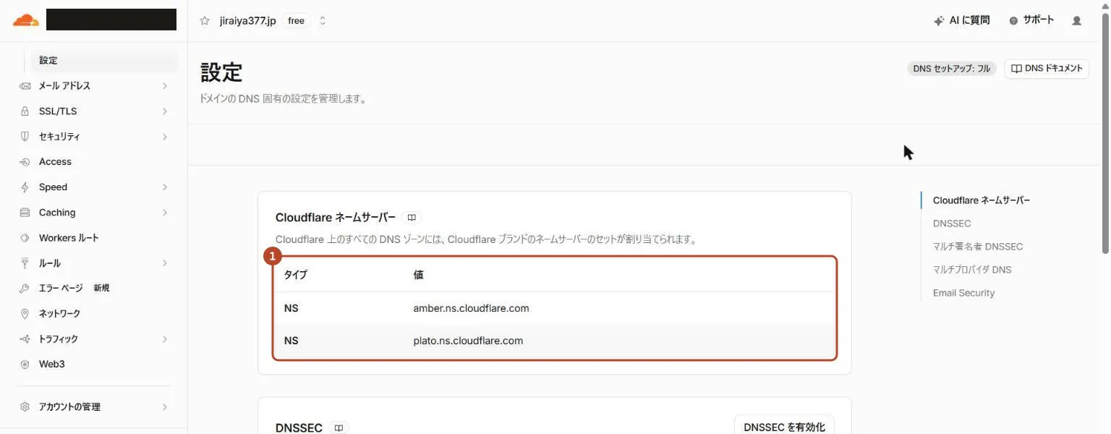The image size is (1111, 434).
Task: Click the サポート help icon
Action: (1013, 20)
